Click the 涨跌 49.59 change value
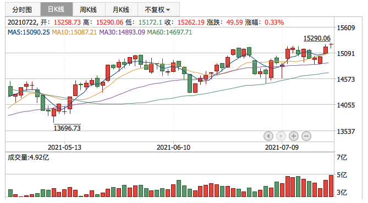This screenshot has width=368, height=203. pos(234,22)
